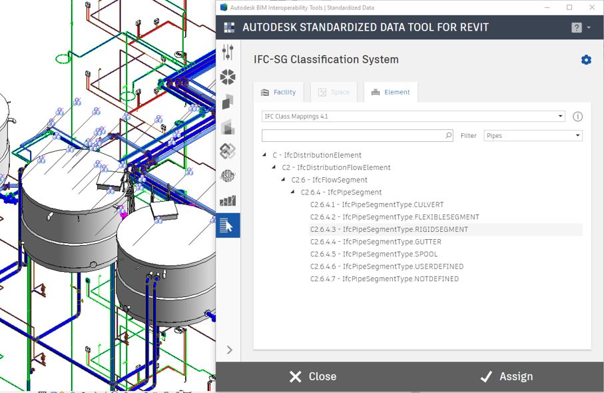Open the IFC Class Mappings 4.1 dropdown
Image resolution: width=604 pixels, height=393 pixels.
tap(413, 117)
